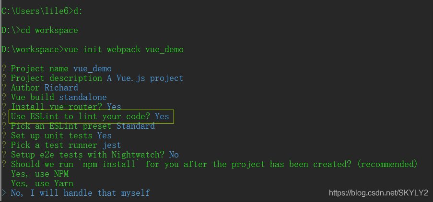The image size is (433, 202).
Task: Click the question mark before Vue build
Action: click(x=3, y=97)
